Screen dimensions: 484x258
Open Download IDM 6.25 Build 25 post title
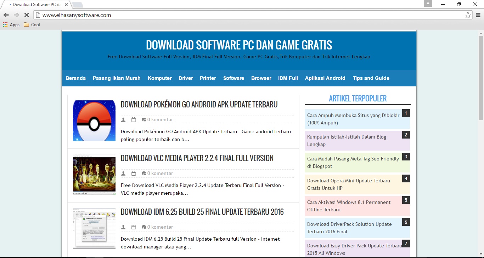coord(202,212)
